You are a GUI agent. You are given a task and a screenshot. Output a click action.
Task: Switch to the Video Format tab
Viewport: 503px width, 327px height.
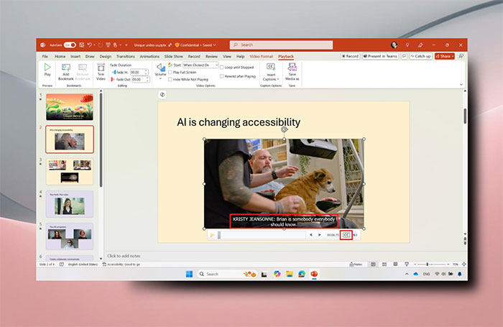tap(260, 56)
